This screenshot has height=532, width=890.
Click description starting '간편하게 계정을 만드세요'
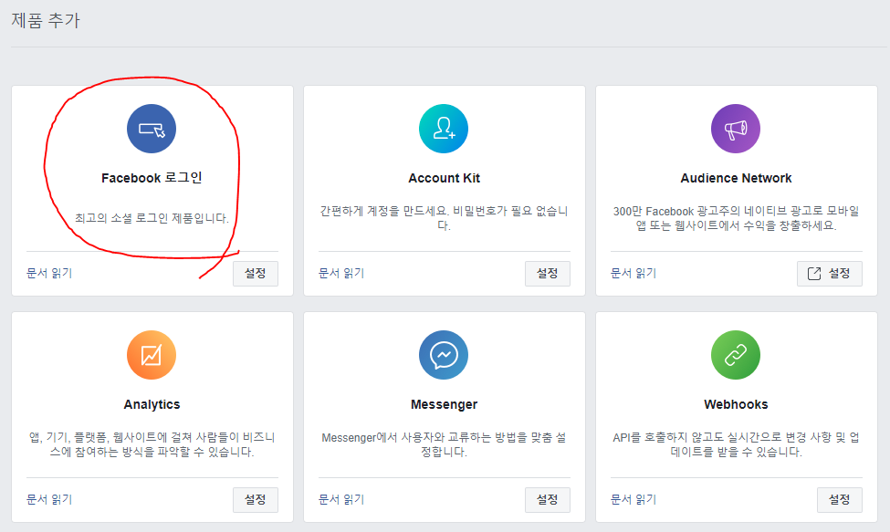point(444,218)
